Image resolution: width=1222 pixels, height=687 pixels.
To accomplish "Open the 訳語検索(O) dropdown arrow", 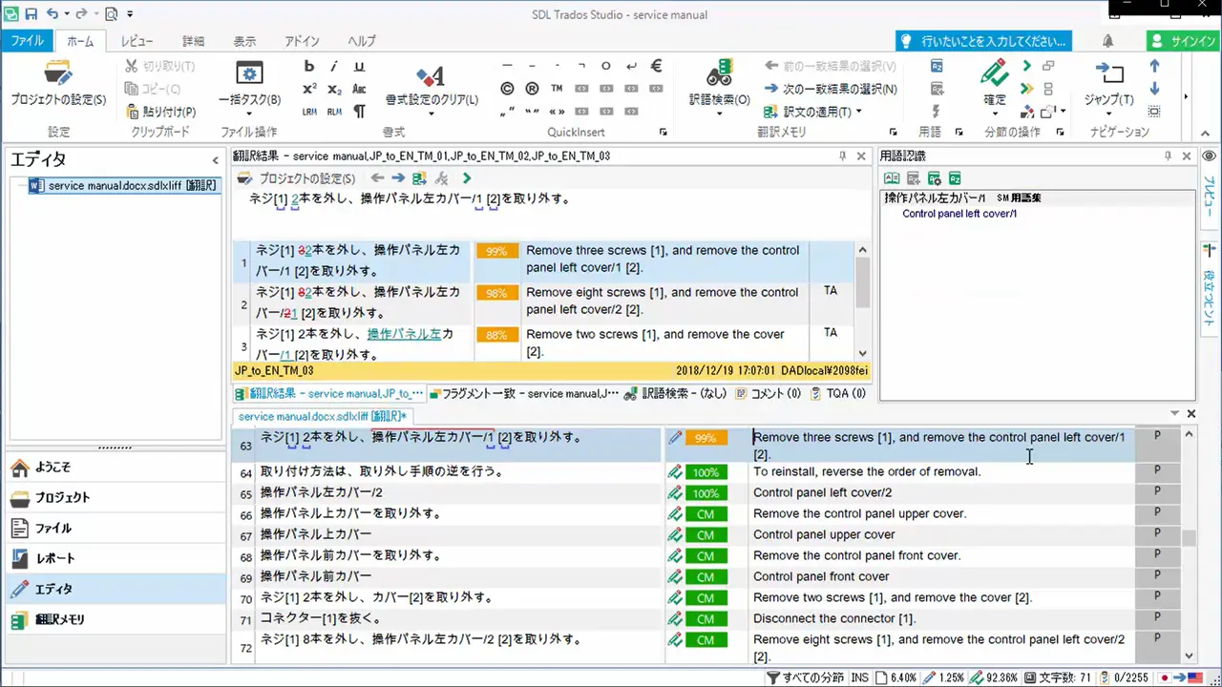I will pos(719,113).
